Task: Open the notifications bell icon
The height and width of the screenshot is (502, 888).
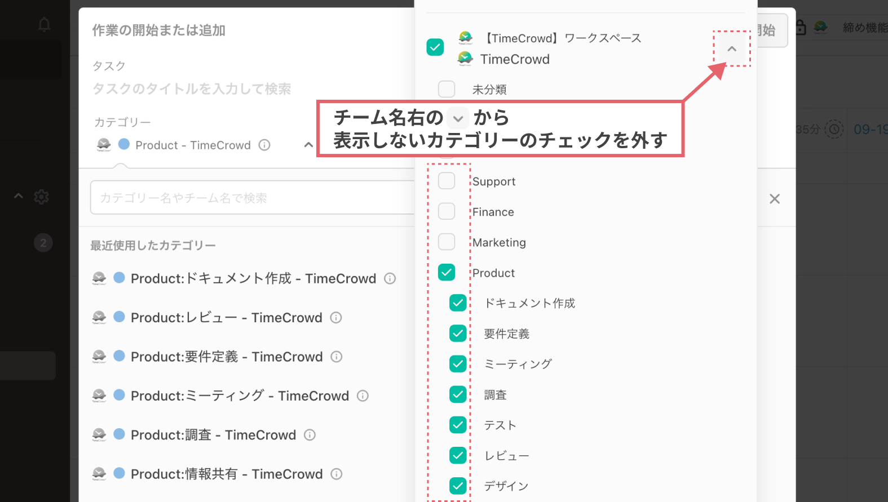Action: click(x=44, y=24)
